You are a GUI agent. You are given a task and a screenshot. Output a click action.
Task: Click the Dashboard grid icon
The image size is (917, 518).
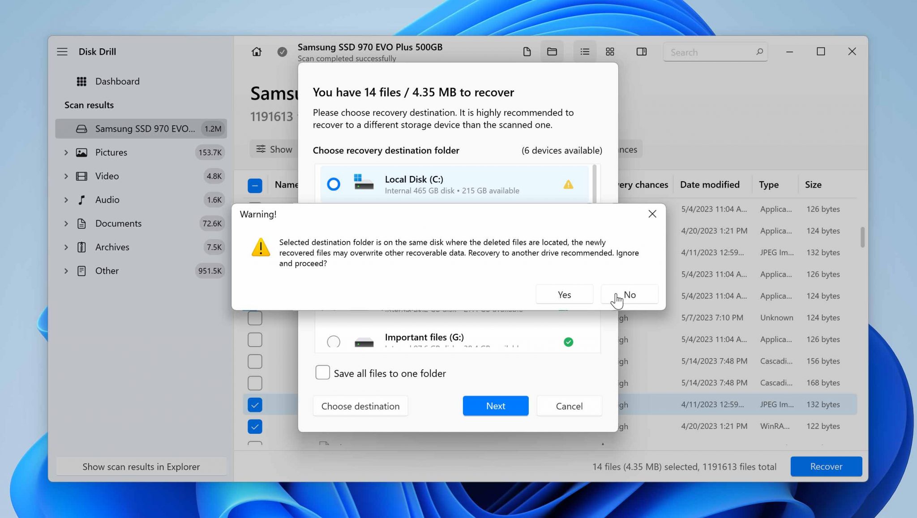tap(81, 81)
